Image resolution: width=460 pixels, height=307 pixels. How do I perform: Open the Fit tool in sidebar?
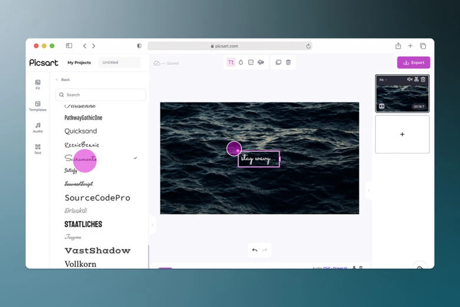click(38, 84)
